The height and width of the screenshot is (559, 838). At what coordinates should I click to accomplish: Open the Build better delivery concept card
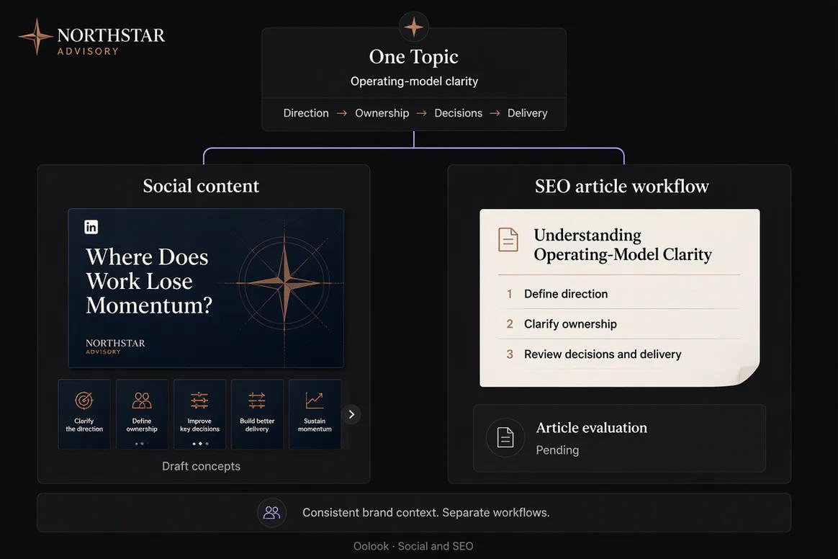tap(257, 414)
